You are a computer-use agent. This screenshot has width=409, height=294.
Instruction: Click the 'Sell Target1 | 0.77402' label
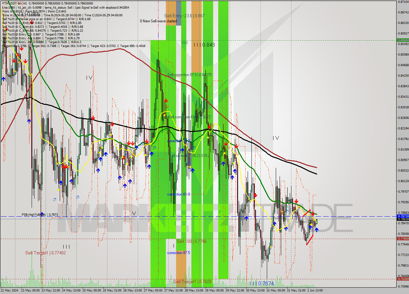[x=46, y=253]
